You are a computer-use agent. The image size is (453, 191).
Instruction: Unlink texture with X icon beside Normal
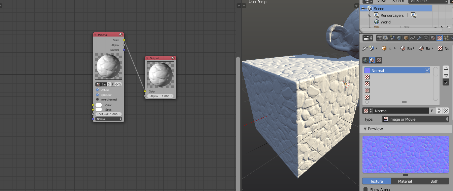446,111
